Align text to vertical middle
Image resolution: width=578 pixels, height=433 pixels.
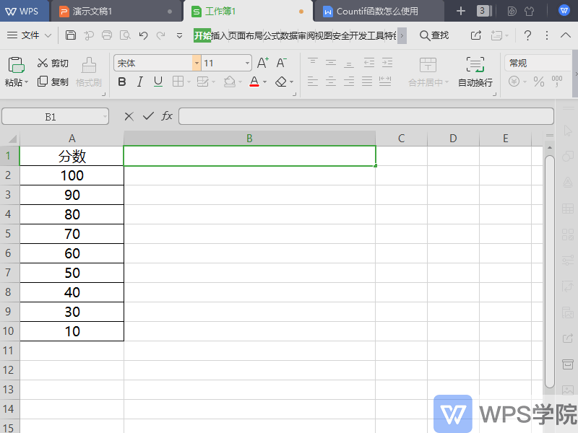coord(331,63)
